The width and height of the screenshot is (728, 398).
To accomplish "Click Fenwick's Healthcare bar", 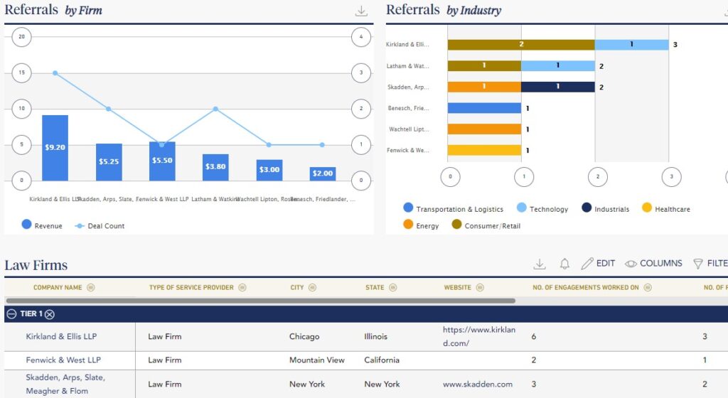I will click(484, 150).
